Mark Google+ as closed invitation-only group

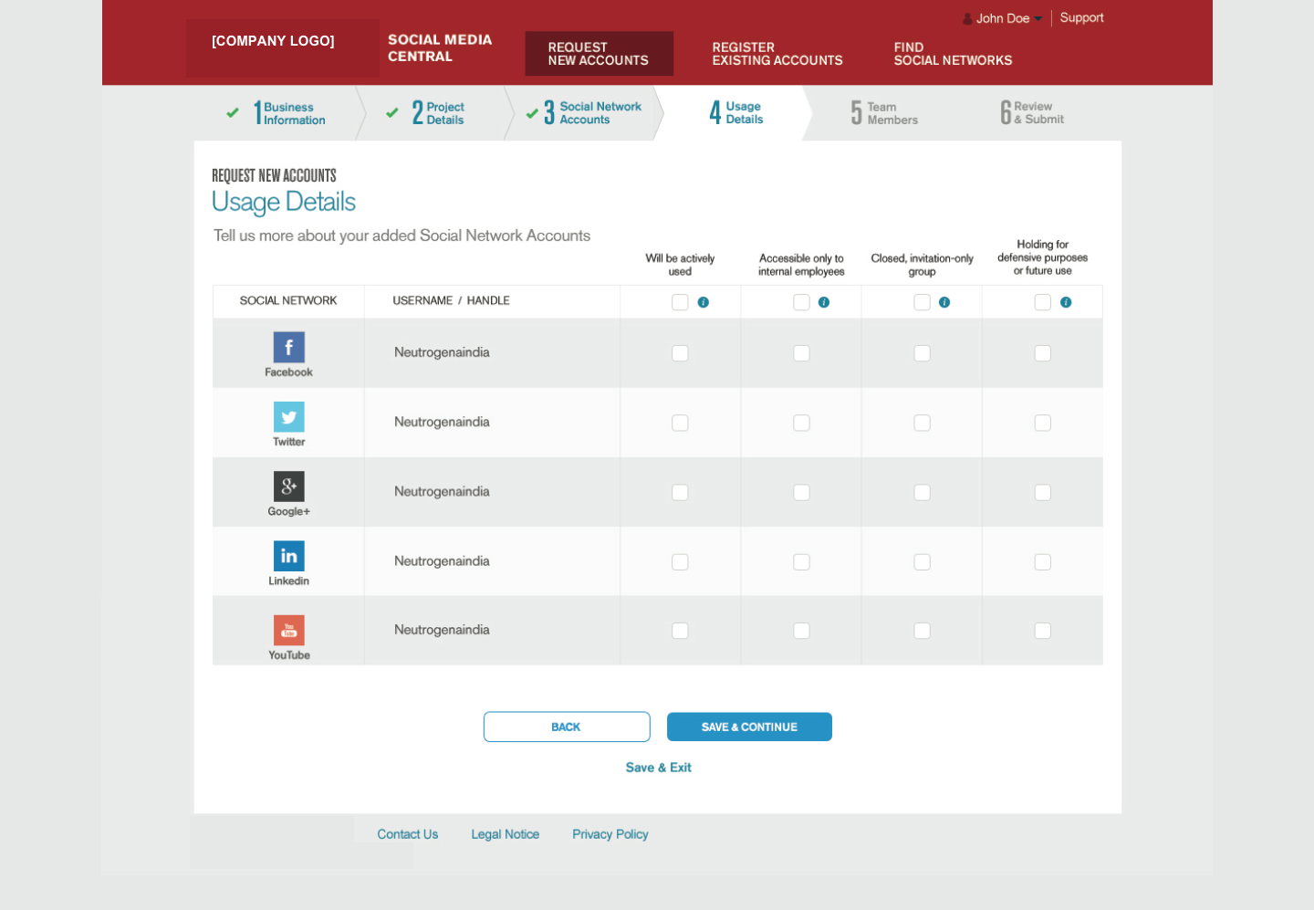click(922, 492)
